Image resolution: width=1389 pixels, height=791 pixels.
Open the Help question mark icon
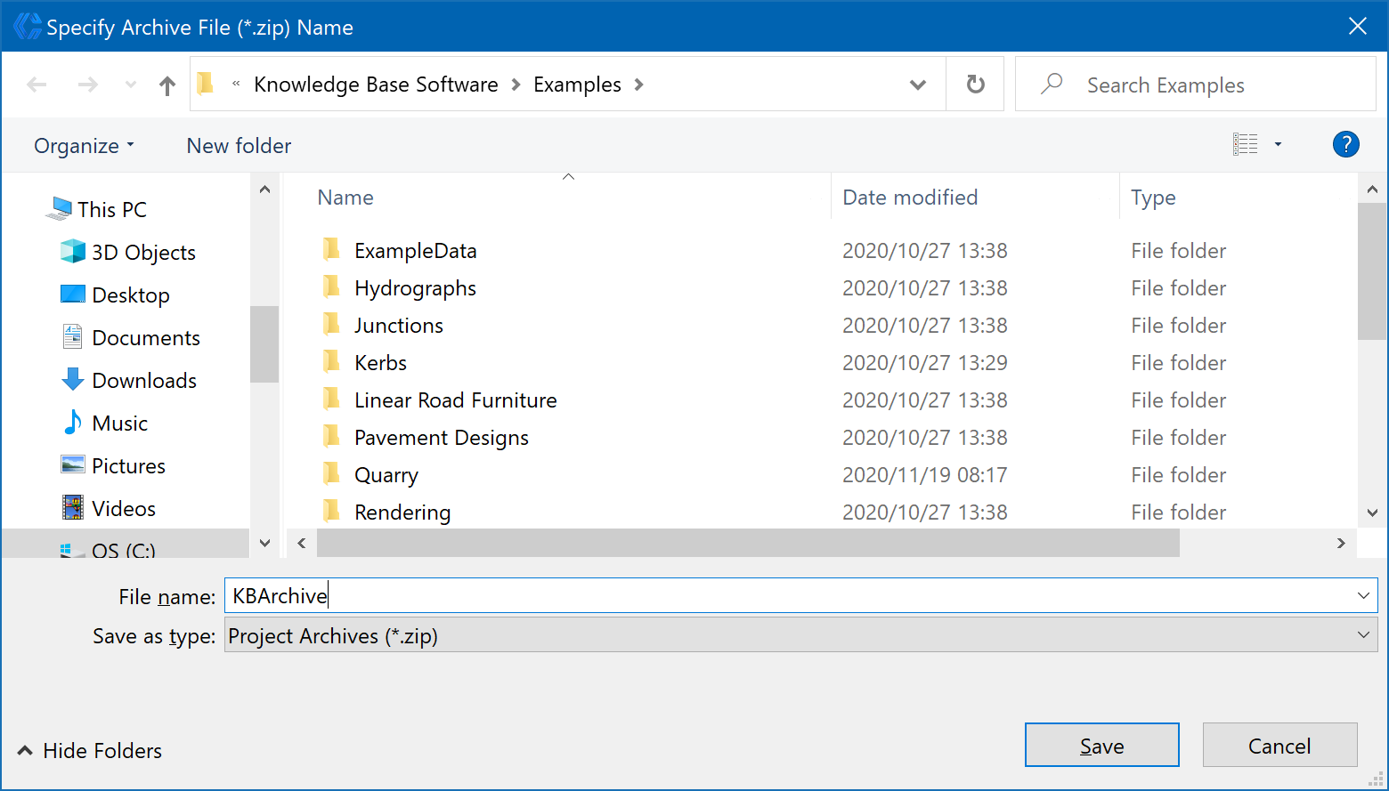coord(1345,144)
